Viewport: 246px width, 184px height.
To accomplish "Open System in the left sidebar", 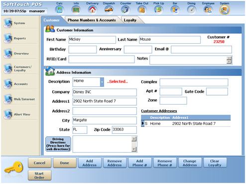I will (19, 23).
